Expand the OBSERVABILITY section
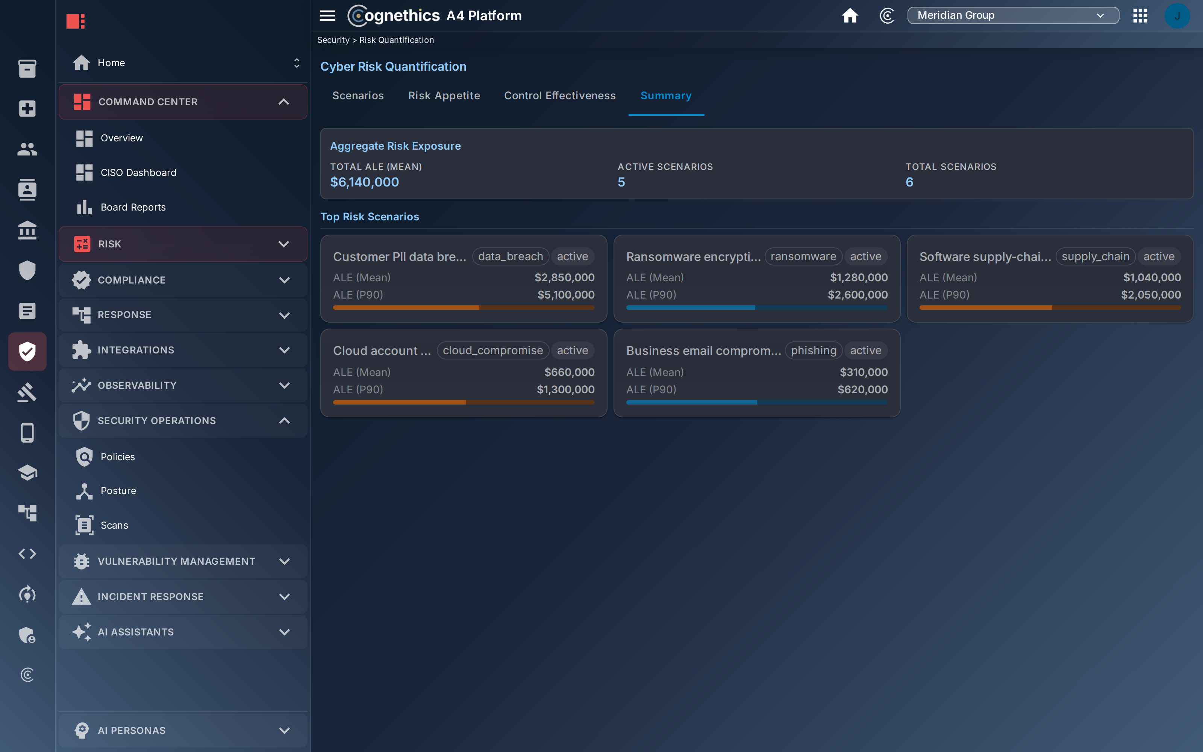Image resolution: width=1203 pixels, height=752 pixels. tap(183, 385)
